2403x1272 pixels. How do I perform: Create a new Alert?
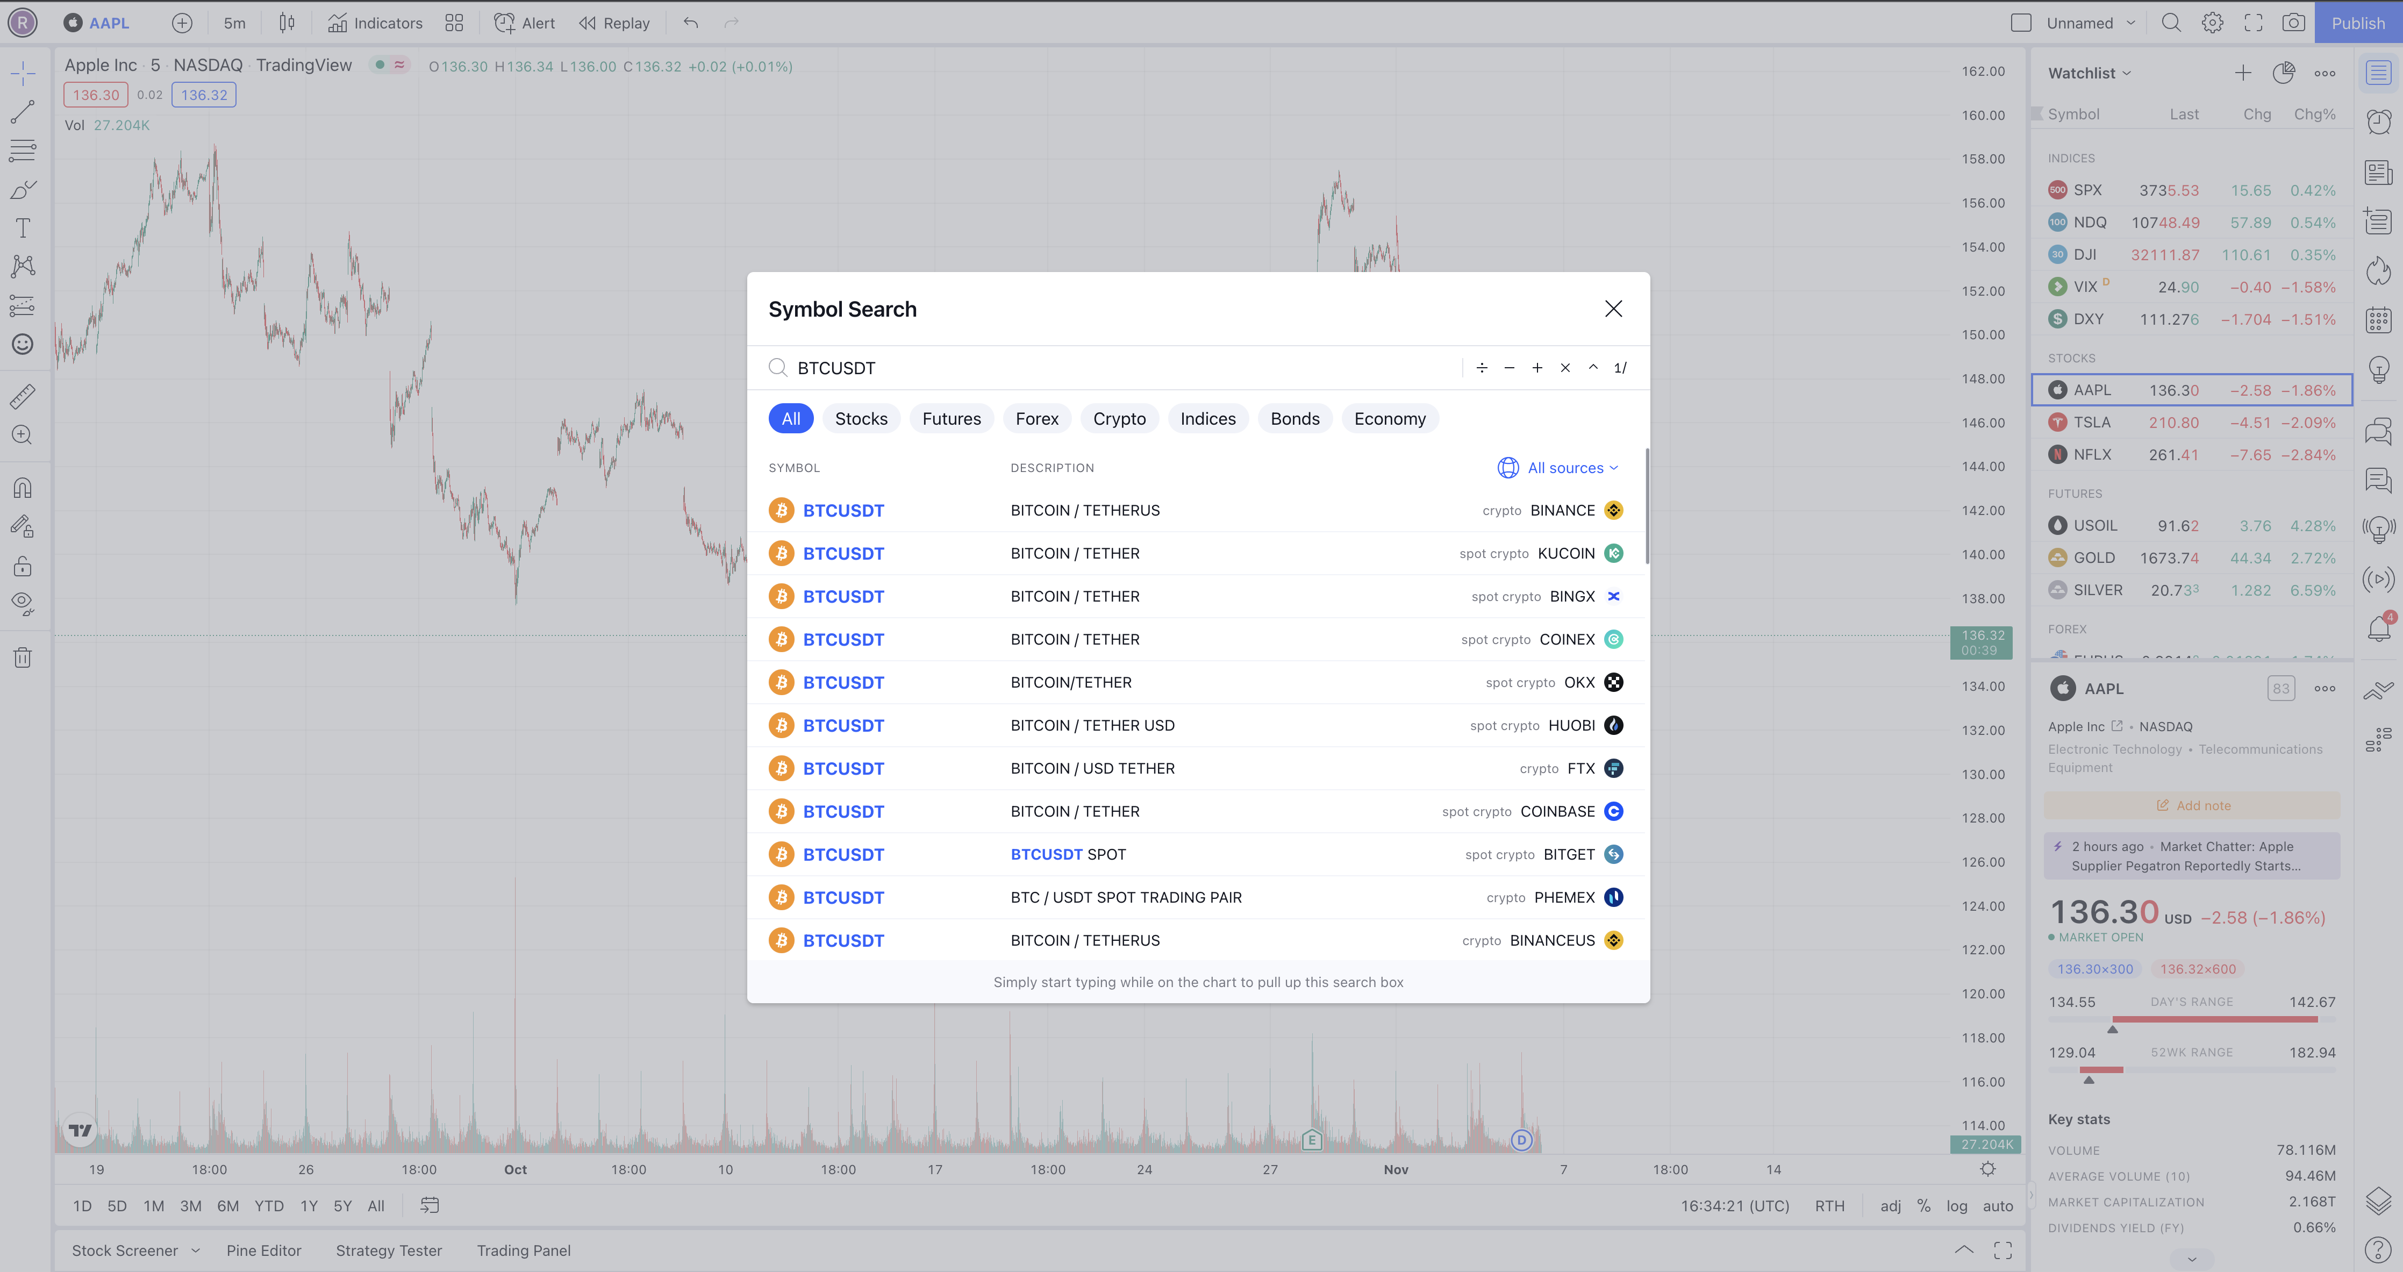tap(524, 23)
